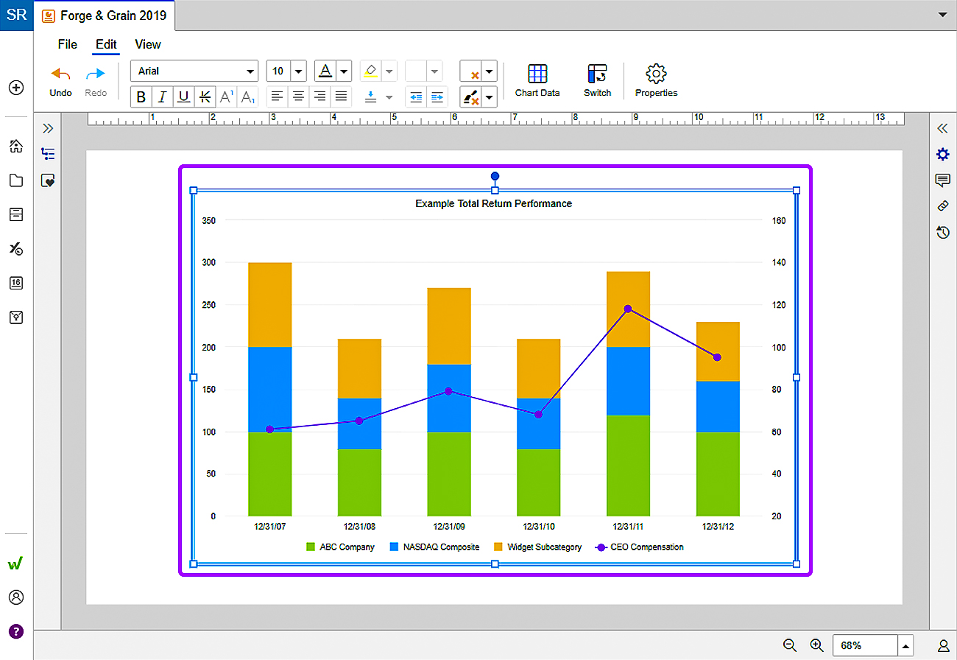
Task: Click the chart's rotation handle
Action: (x=495, y=176)
